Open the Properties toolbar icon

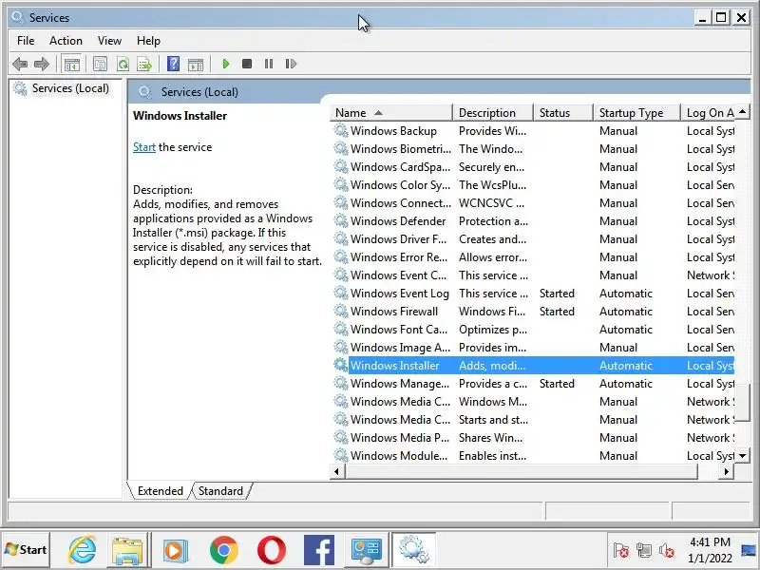tap(101, 64)
